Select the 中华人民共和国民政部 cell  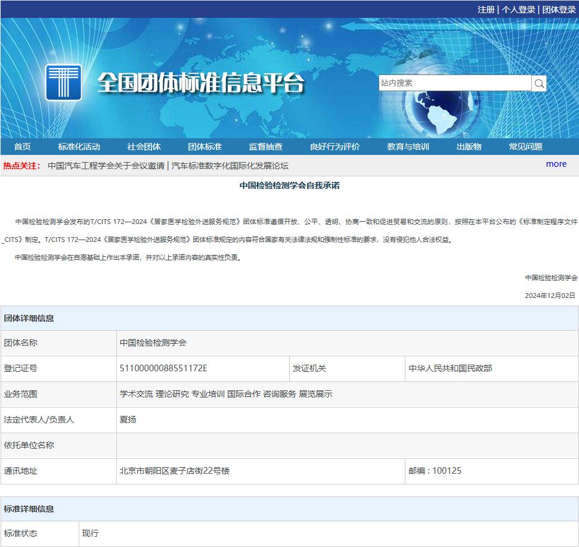click(x=491, y=368)
